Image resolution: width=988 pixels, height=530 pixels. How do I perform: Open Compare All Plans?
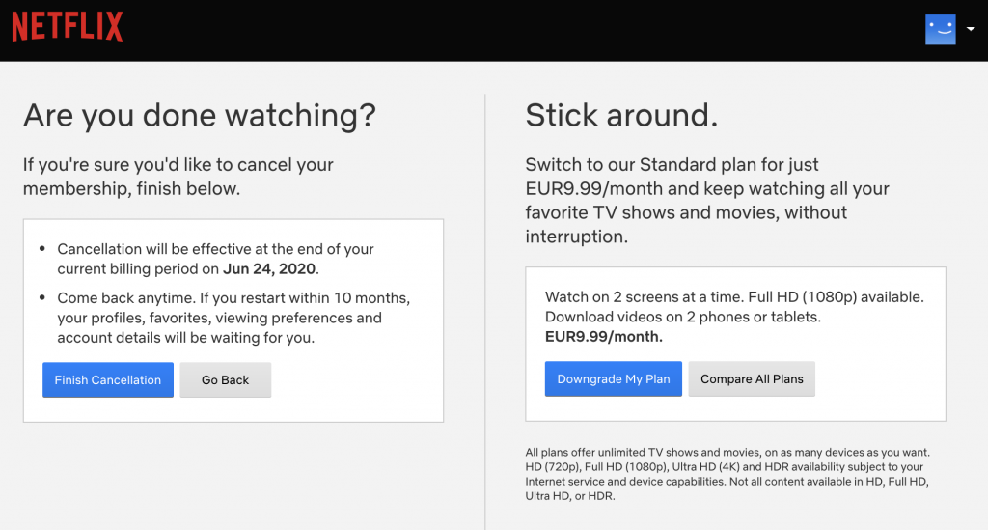click(x=752, y=378)
